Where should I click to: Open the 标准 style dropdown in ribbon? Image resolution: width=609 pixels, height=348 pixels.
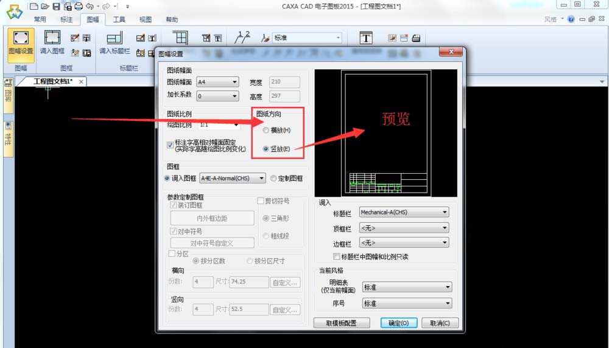pos(307,38)
